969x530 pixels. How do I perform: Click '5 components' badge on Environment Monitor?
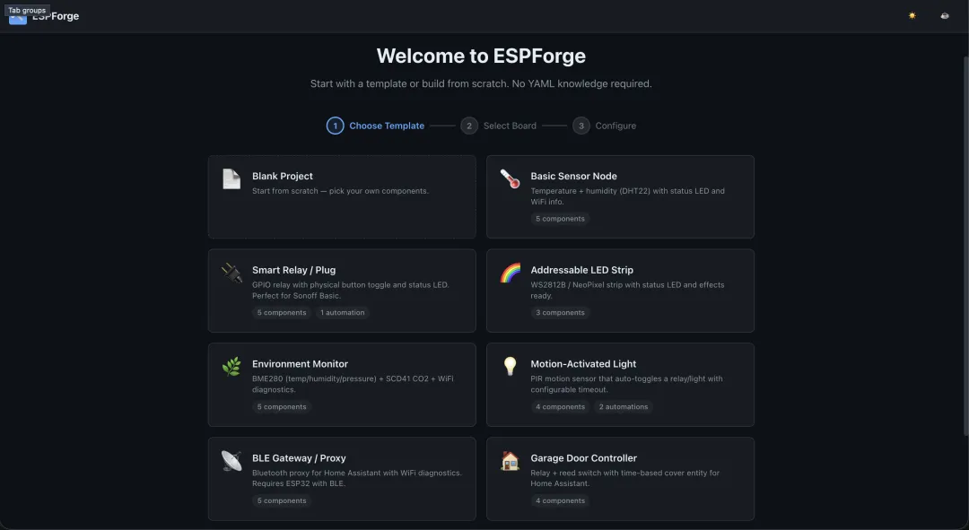click(281, 406)
